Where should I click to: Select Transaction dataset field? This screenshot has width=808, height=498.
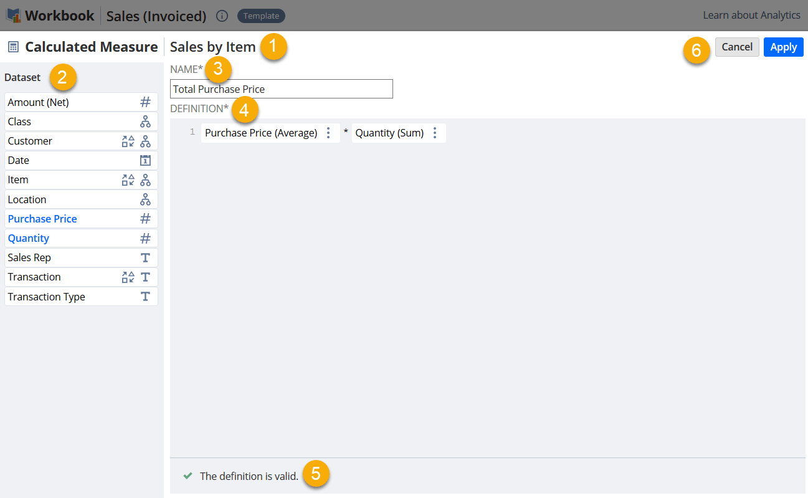click(81, 277)
